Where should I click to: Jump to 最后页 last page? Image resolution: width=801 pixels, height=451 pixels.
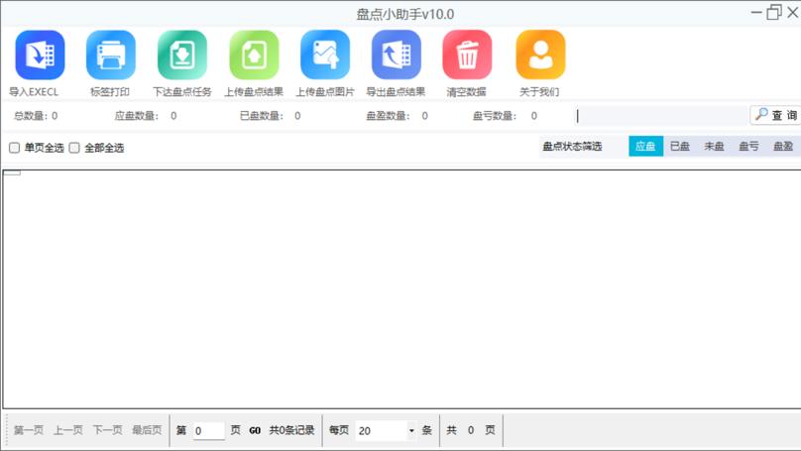[147, 430]
